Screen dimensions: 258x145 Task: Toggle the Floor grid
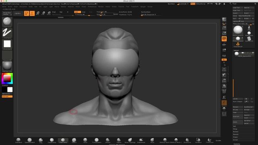coord(224,44)
